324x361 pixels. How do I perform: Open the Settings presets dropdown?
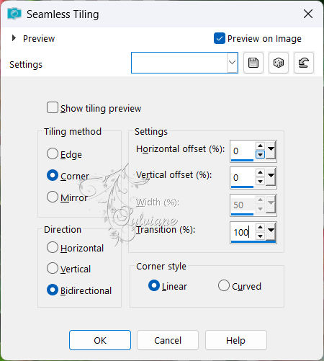232,63
